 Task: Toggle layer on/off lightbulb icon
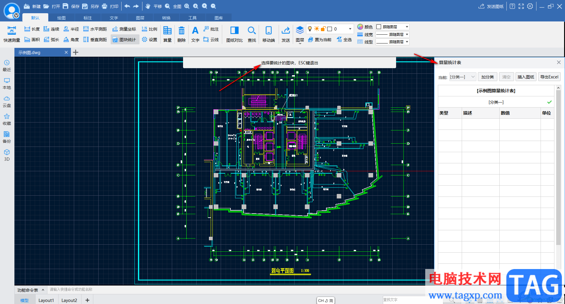pos(310,29)
